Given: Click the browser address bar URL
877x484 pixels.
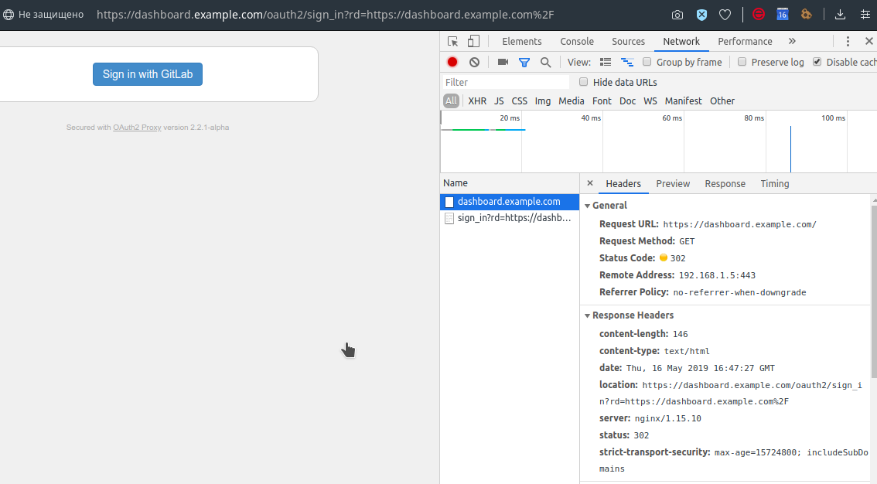Looking at the screenshot, I should point(325,15).
